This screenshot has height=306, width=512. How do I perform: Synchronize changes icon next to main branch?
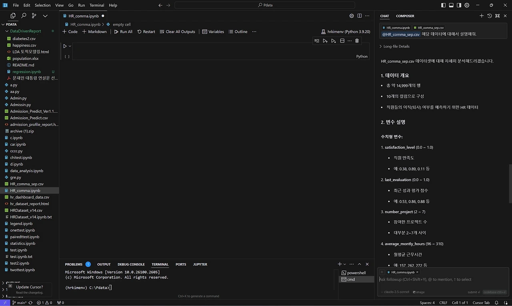(x=30, y=303)
